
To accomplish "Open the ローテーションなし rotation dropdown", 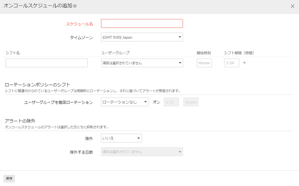I will coord(125,102).
